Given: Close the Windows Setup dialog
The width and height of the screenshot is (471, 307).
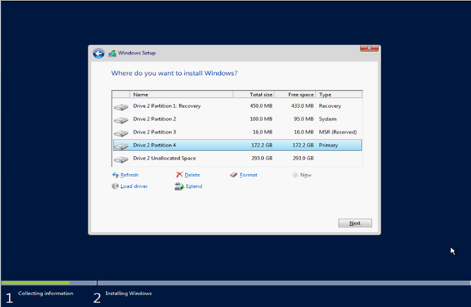Looking at the screenshot, I should pyautogui.click(x=369, y=48).
